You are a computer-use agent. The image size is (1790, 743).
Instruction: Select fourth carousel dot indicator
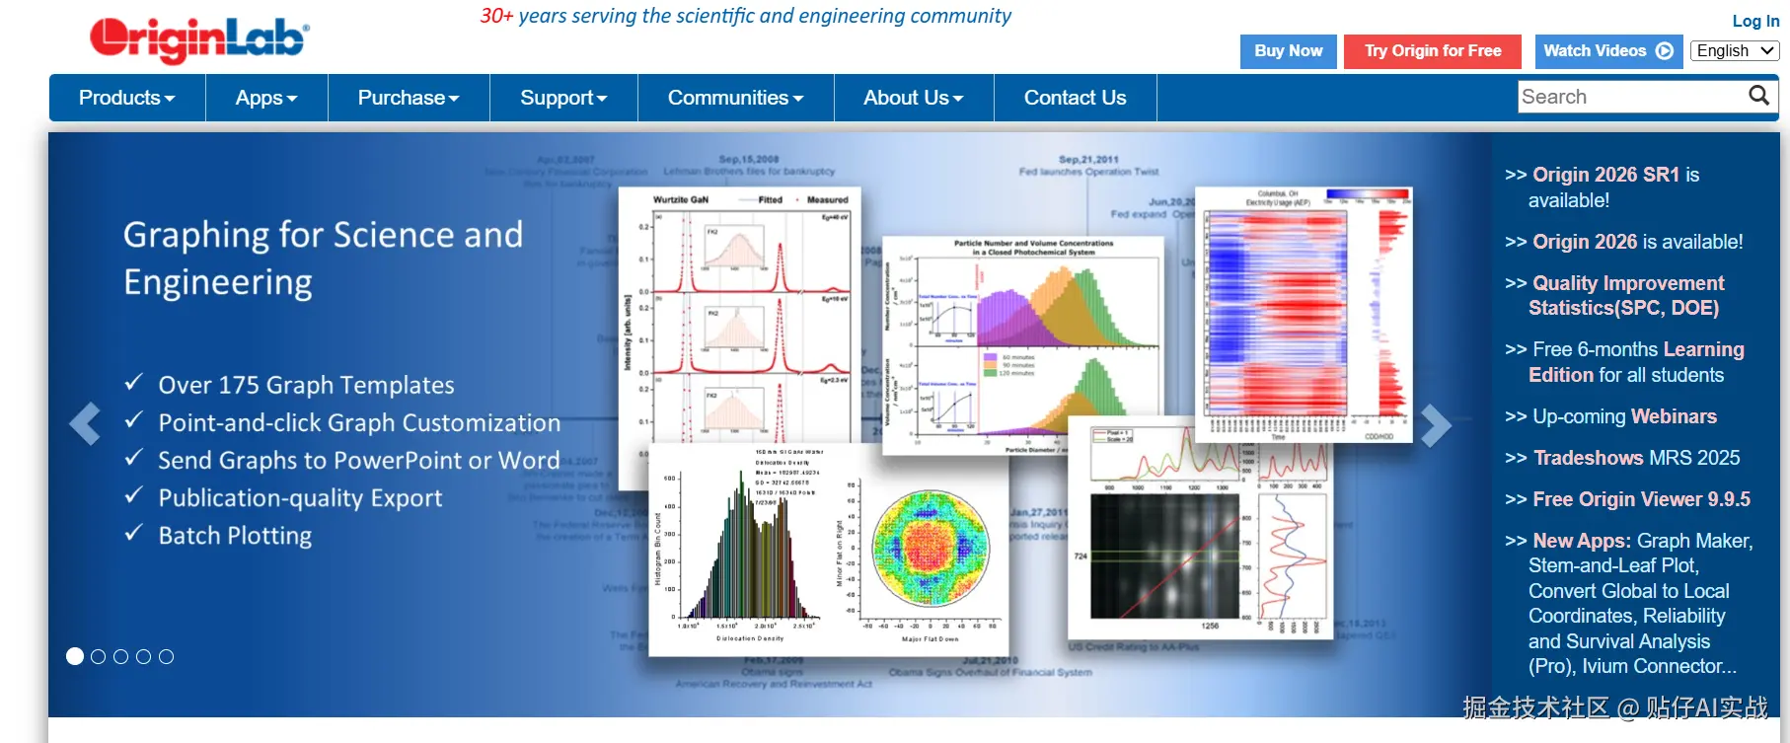(143, 656)
